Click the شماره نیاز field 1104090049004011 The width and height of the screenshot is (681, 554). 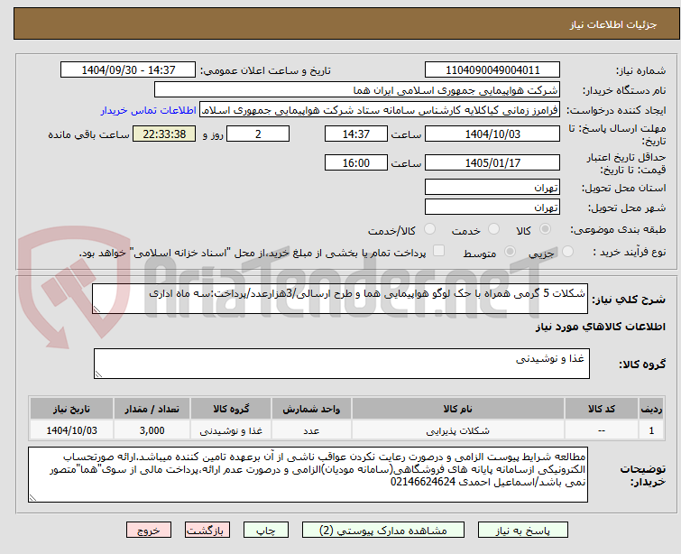(492, 70)
